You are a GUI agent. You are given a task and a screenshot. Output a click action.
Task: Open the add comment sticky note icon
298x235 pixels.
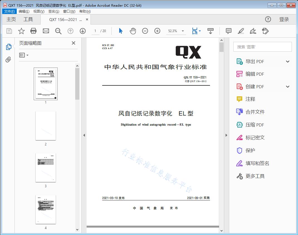point(228,31)
